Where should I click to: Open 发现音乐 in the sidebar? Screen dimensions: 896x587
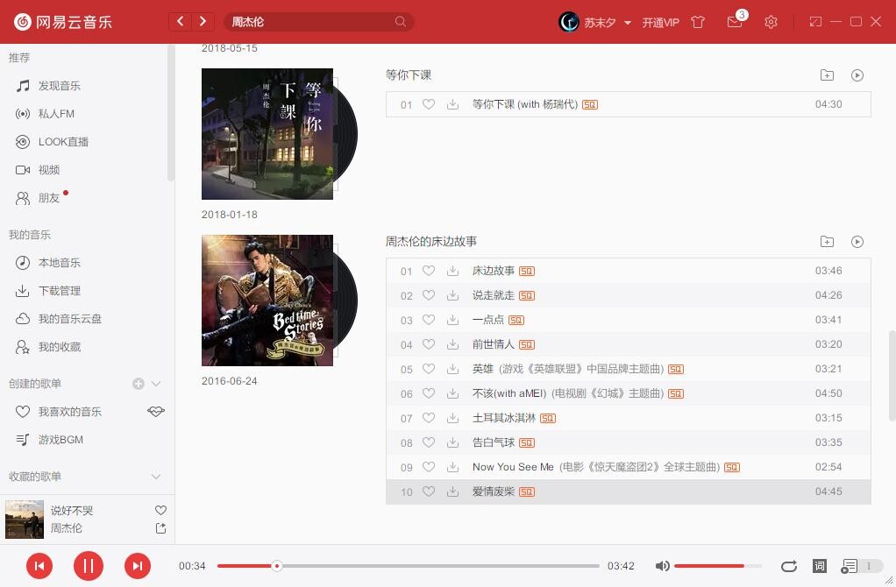tap(59, 86)
